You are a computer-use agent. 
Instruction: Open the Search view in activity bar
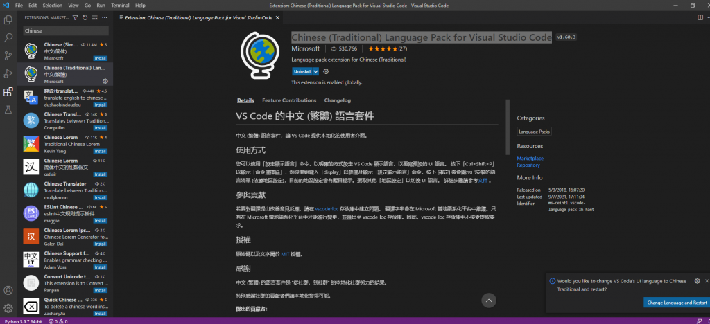(x=8, y=38)
